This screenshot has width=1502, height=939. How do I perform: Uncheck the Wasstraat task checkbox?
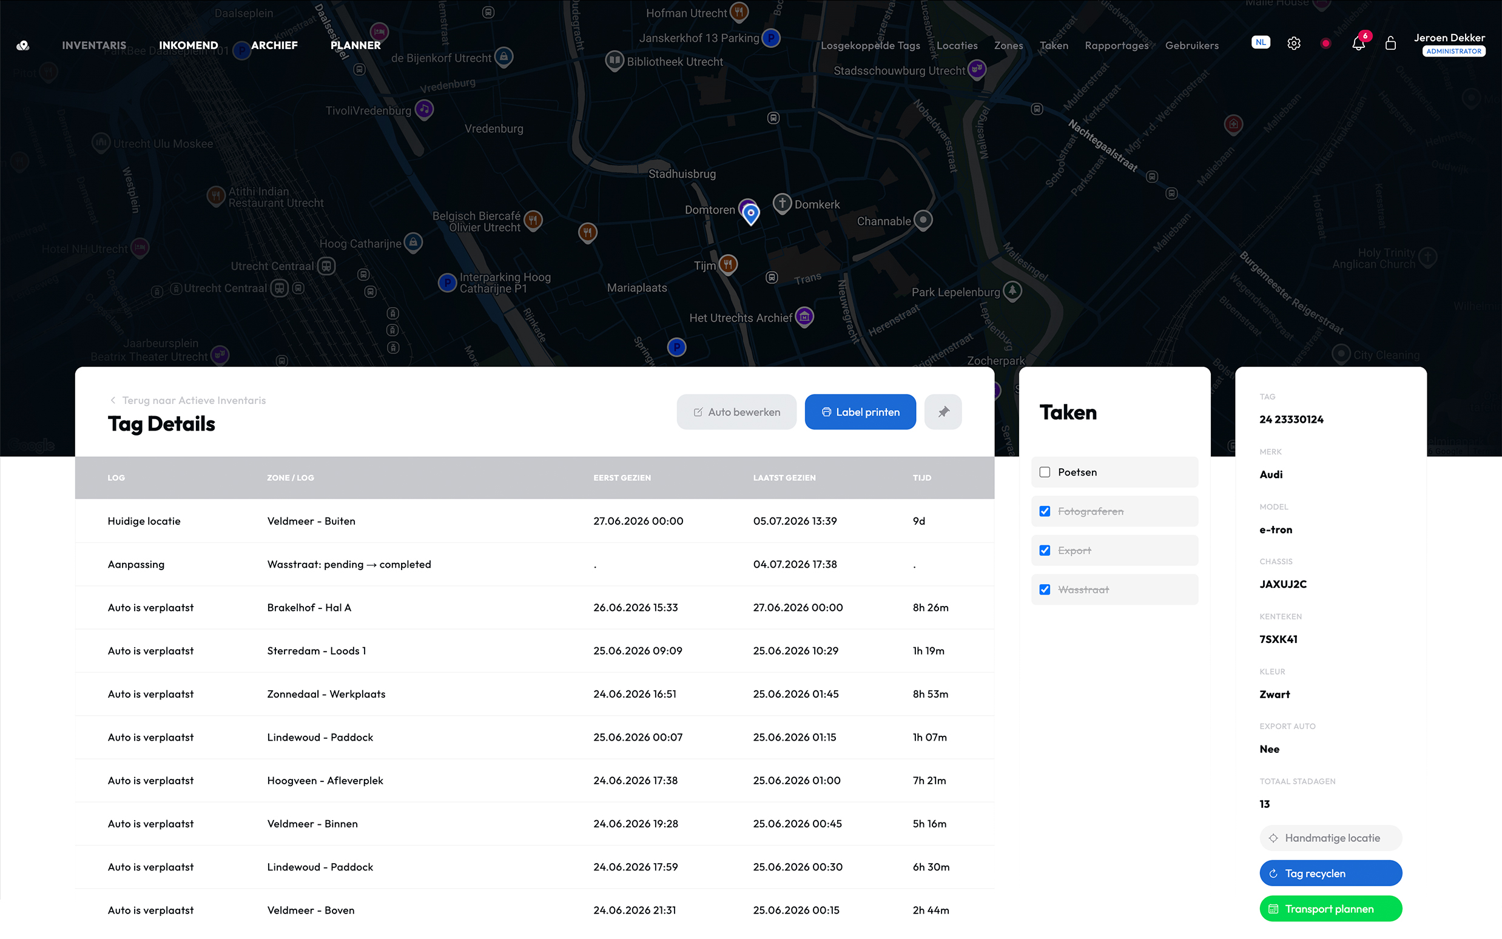coord(1045,590)
